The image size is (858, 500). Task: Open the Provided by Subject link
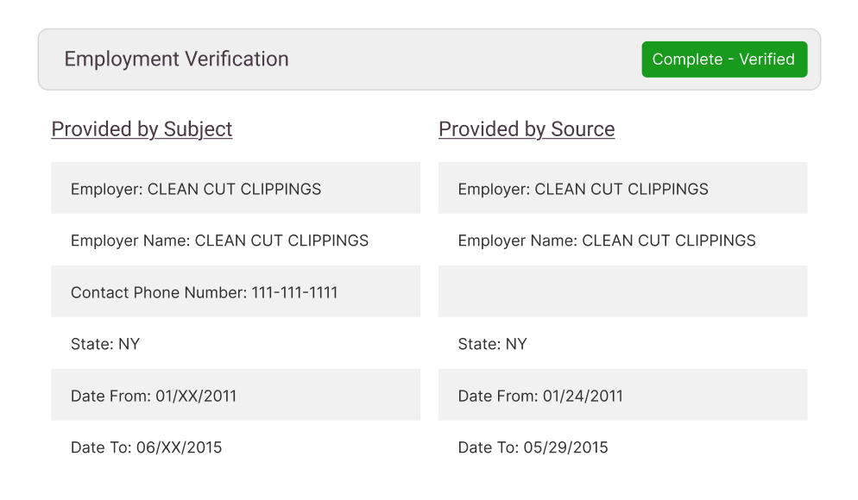pos(142,129)
